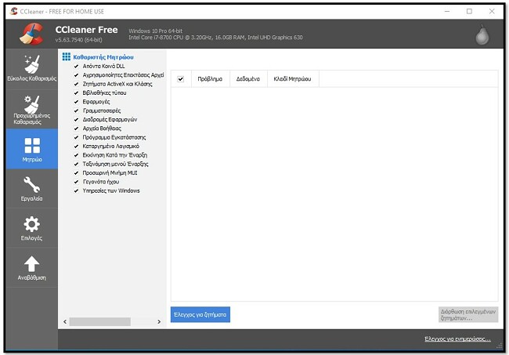This screenshot has width=509, height=355.
Task: Maximize the CCleaner window
Action: [x=469, y=12]
